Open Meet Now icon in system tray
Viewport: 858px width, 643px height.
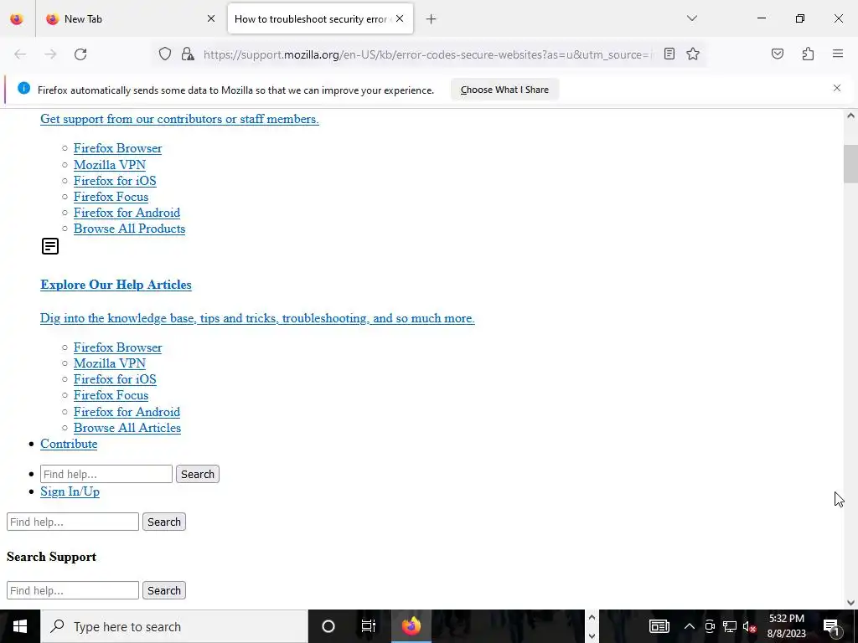[710, 626]
